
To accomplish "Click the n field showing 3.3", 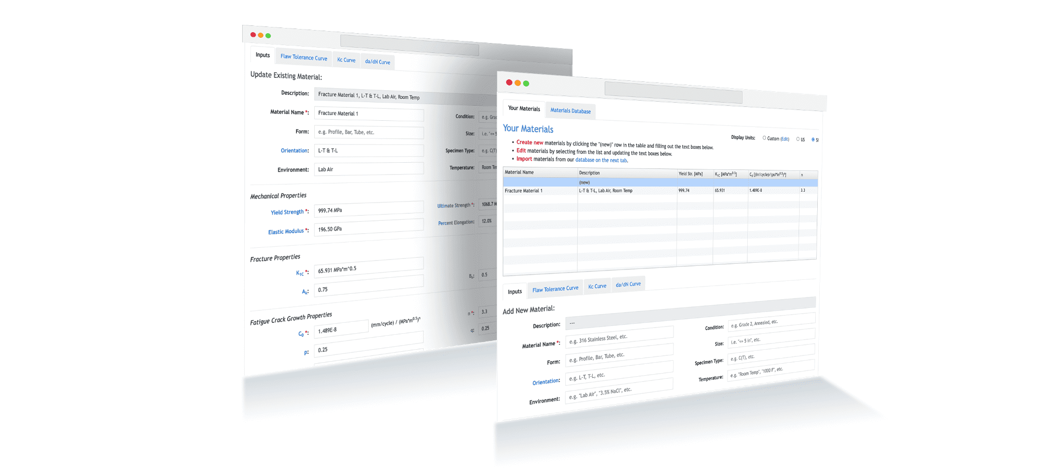I will pyautogui.click(x=488, y=312).
